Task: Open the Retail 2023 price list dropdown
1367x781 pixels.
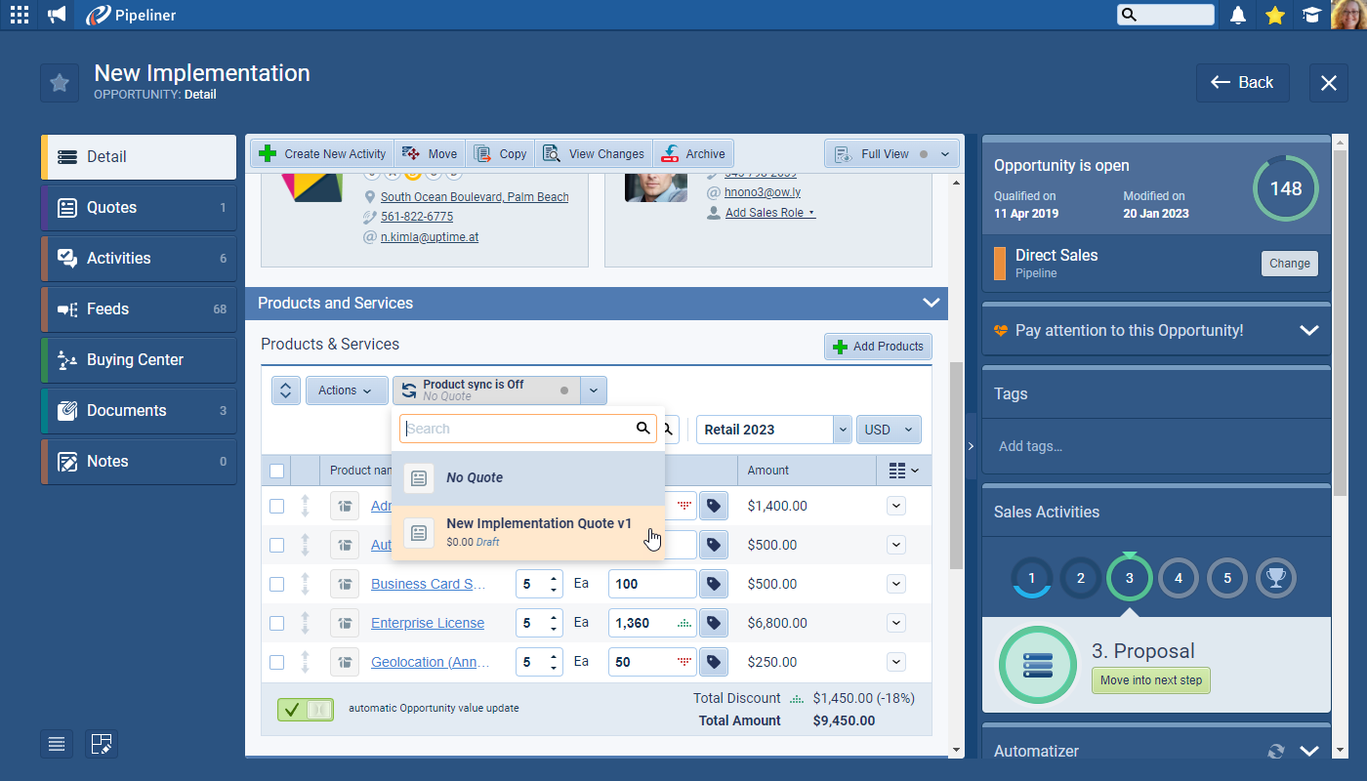Action: coord(842,430)
